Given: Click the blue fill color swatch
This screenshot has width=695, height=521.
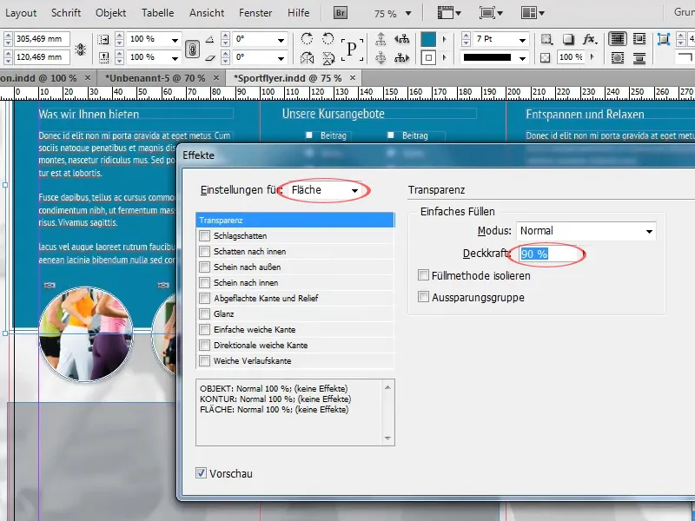Looking at the screenshot, I should [427, 39].
